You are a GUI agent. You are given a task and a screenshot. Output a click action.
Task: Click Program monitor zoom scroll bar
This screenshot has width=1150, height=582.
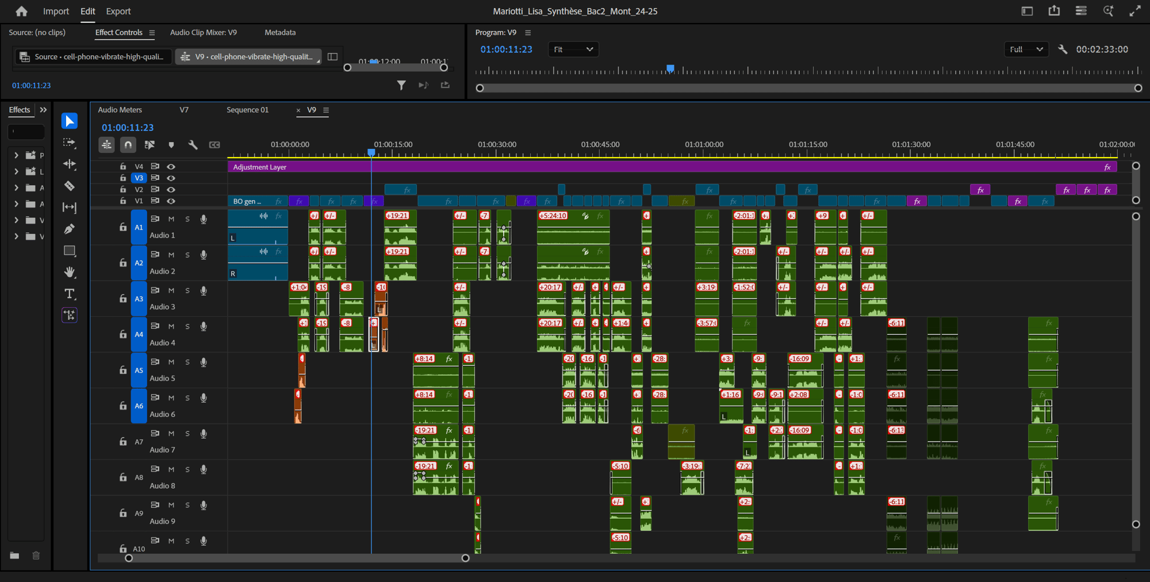(809, 88)
